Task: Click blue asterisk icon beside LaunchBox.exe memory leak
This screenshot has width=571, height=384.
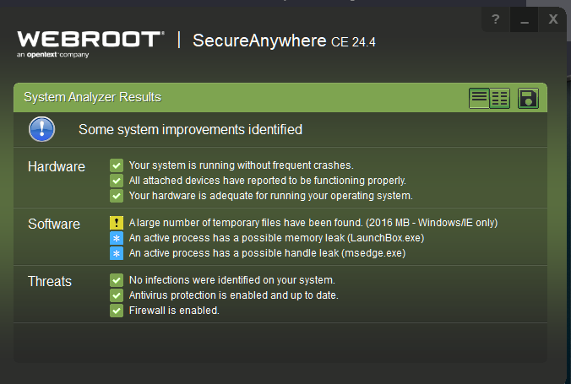Action: (117, 238)
